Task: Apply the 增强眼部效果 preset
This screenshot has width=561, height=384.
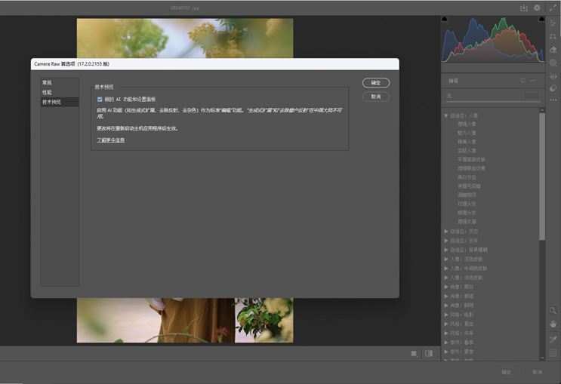Action: point(471,168)
